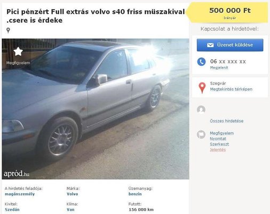Screen dimensions: 270x214
Task: Click the Megfigyelem link in sidebar
Action: point(221,133)
